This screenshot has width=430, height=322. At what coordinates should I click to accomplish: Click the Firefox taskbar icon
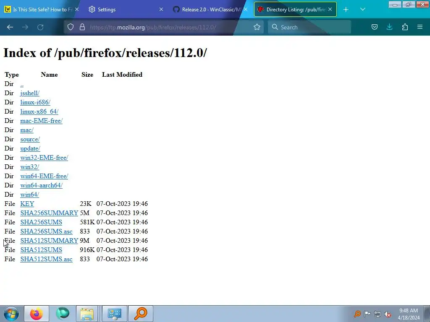[37, 314]
